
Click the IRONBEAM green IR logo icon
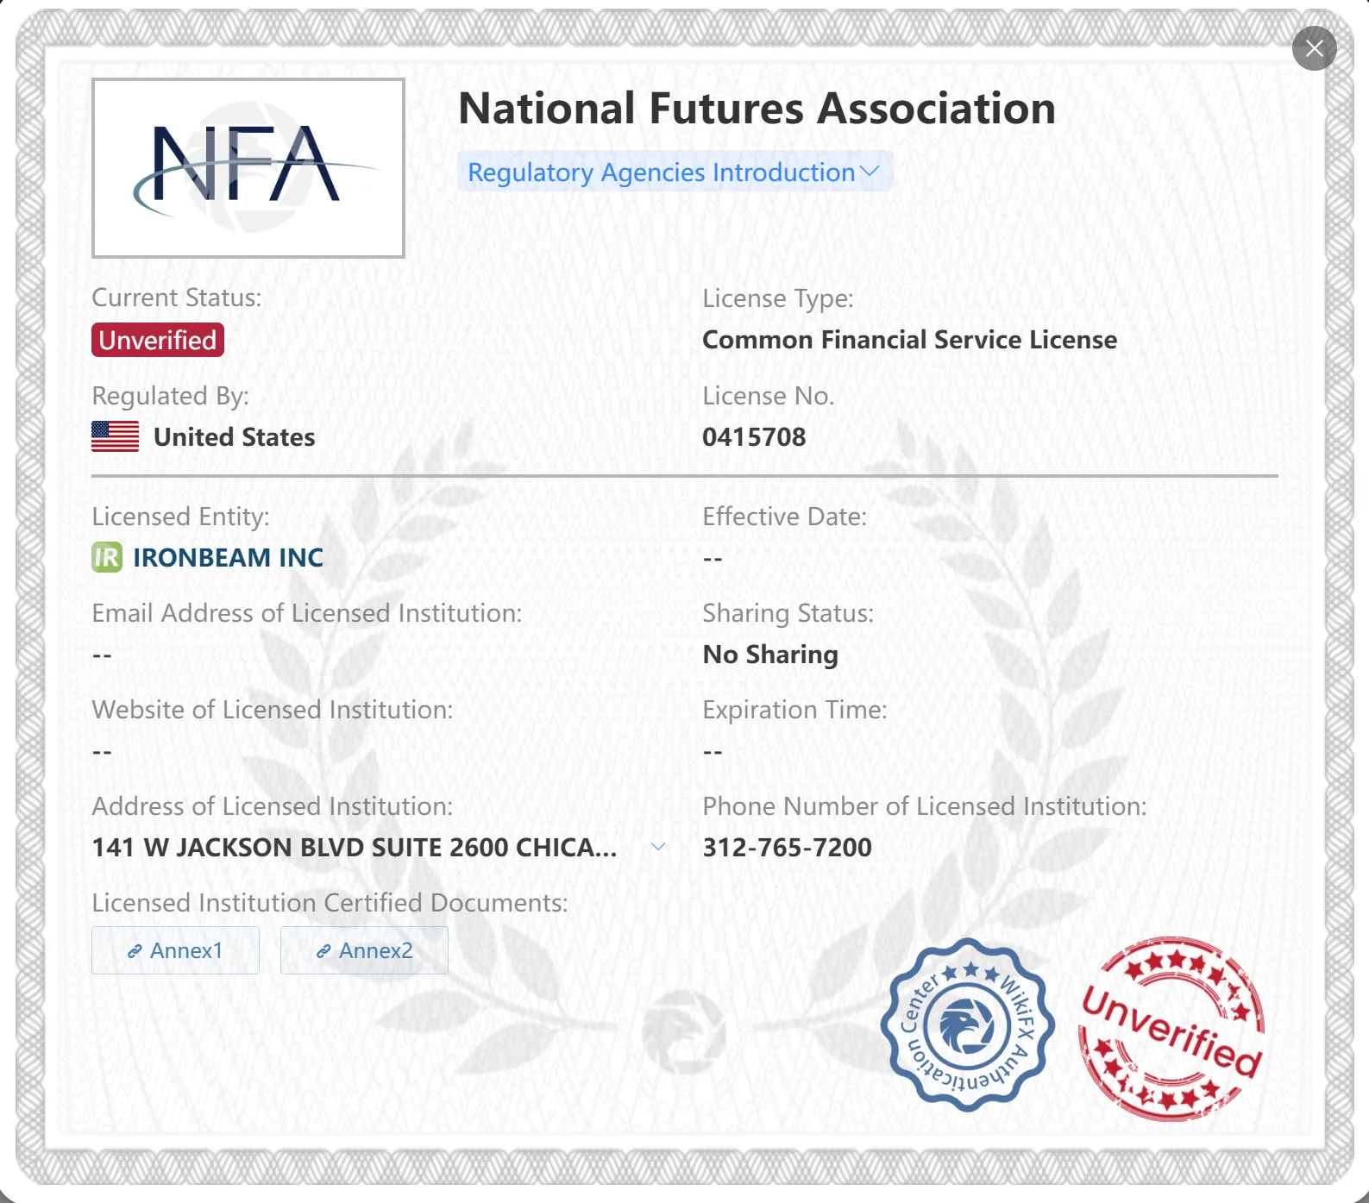(x=107, y=557)
